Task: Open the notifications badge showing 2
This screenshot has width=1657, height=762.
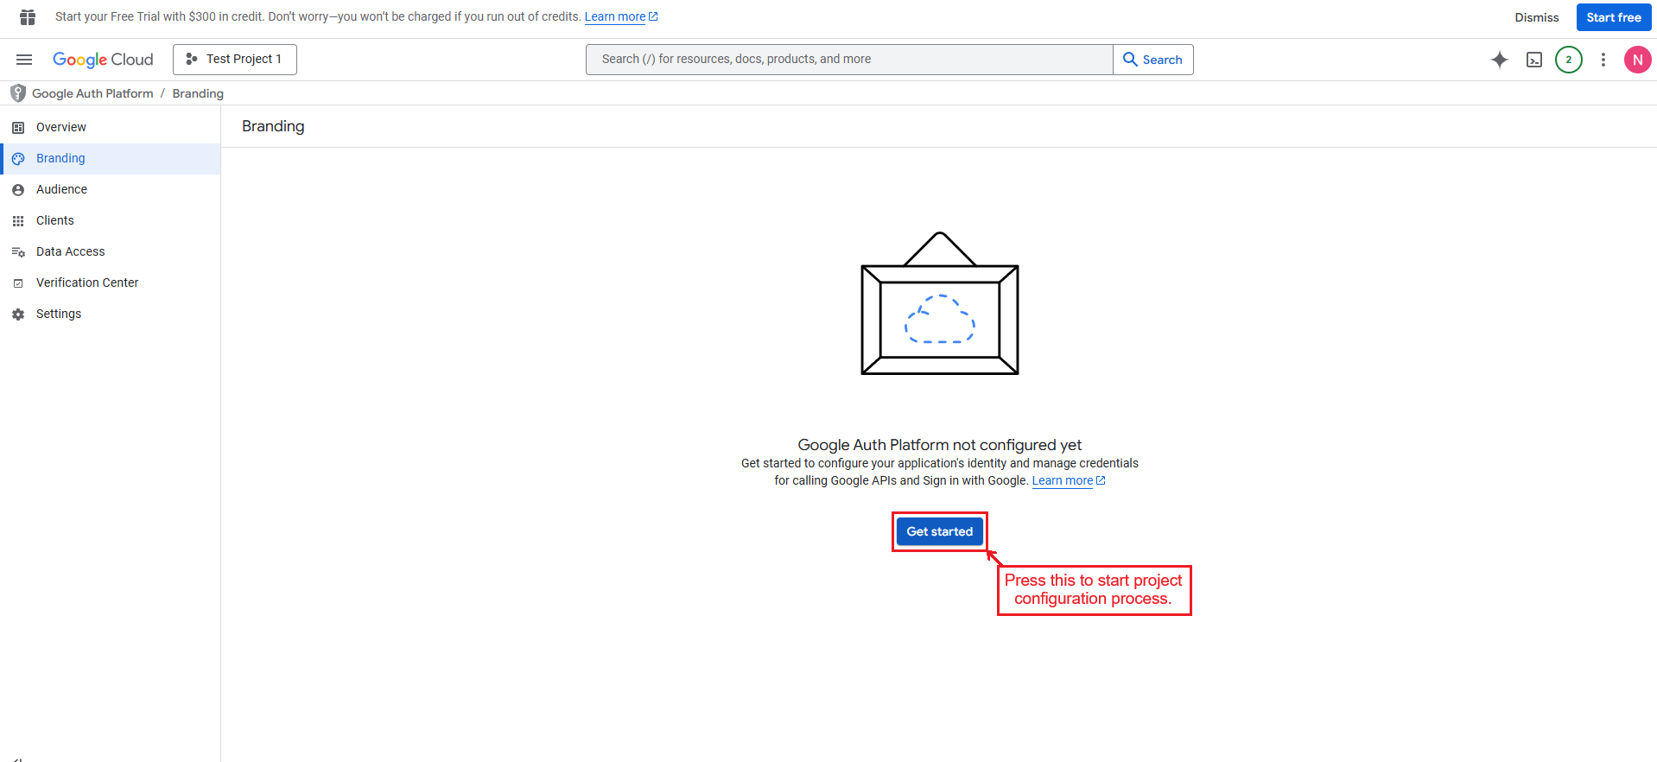Action: (1568, 60)
